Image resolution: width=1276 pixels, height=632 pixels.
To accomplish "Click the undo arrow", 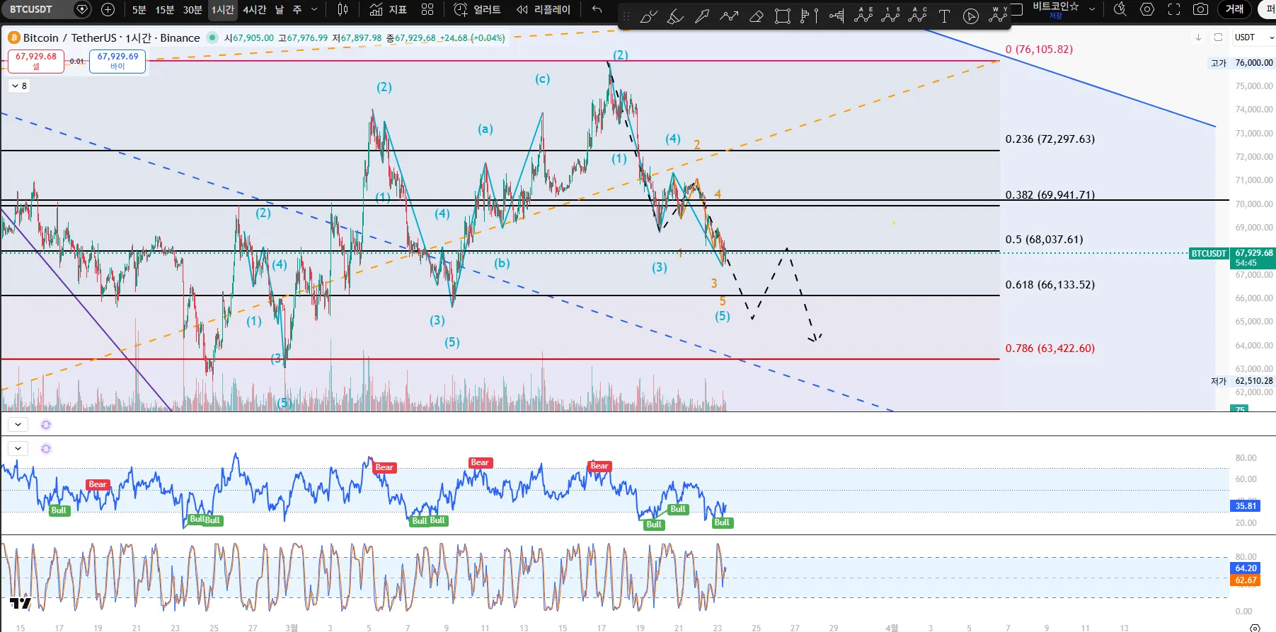I will (x=597, y=9).
